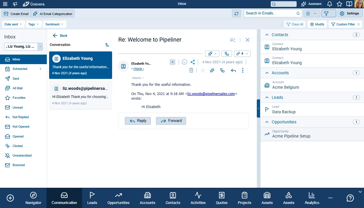Click the search magnifier in Search in Emails

point(298,13)
